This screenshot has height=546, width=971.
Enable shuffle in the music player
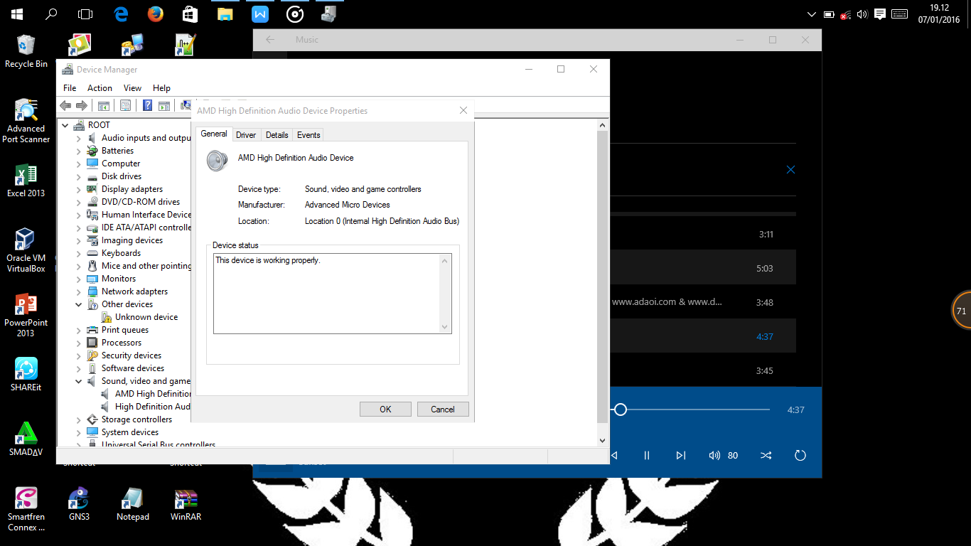tap(766, 455)
